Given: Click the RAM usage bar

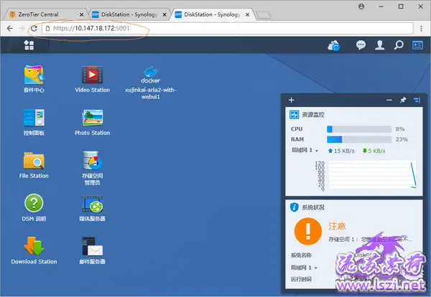Looking at the screenshot, I should click(359, 139).
